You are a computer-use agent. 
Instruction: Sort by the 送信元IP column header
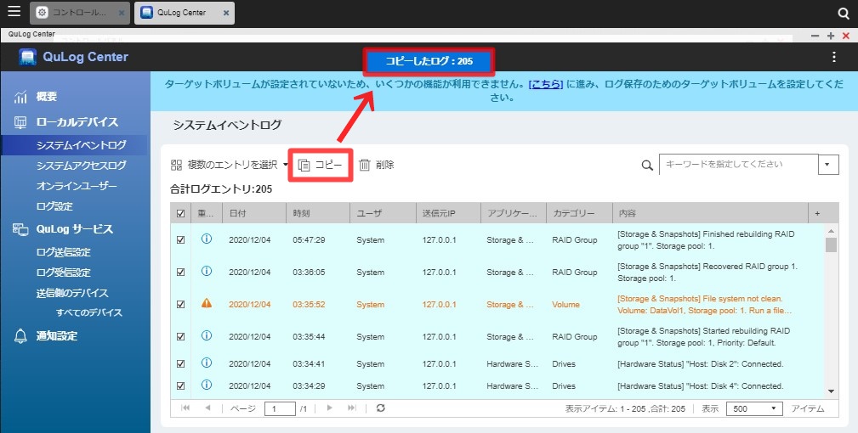click(x=449, y=213)
